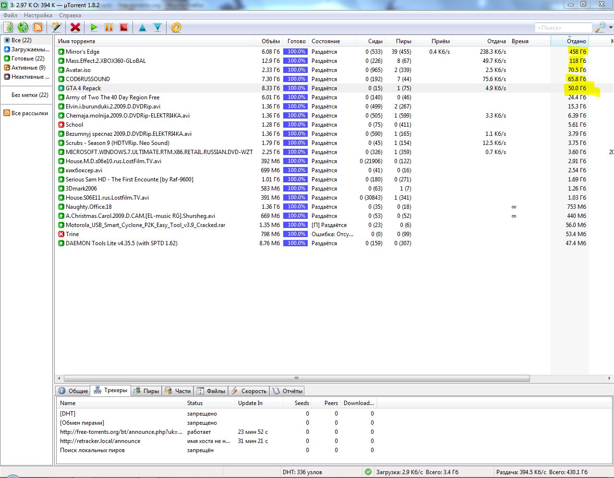Open the Настройка menu
This screenshot has height=478, width=614.
(38, 15)
